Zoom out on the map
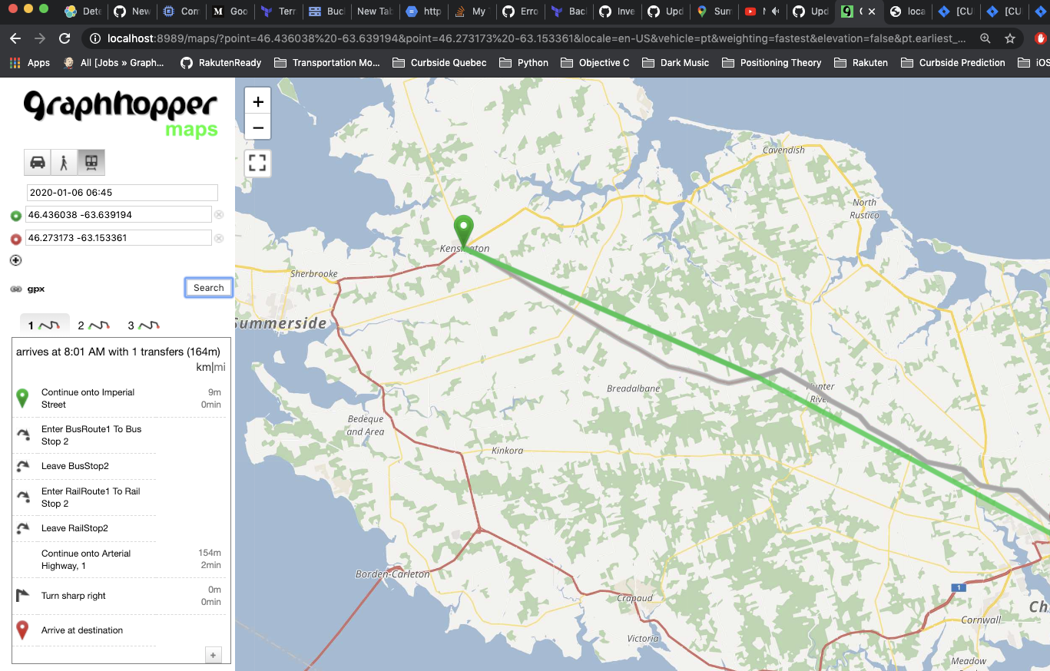1050x671 pixels. click(257, 127)
